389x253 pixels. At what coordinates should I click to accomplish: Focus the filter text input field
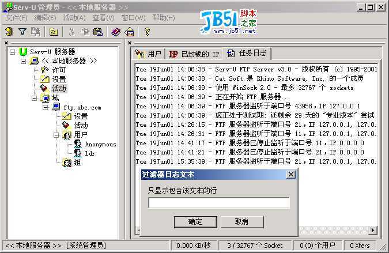pos(219,203)
